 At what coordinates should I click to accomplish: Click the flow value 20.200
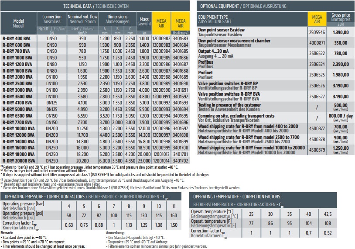[82, 161]
